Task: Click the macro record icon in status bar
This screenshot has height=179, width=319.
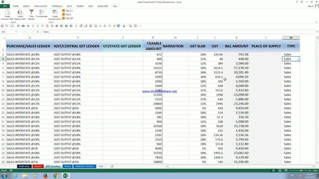Action: 11,171
